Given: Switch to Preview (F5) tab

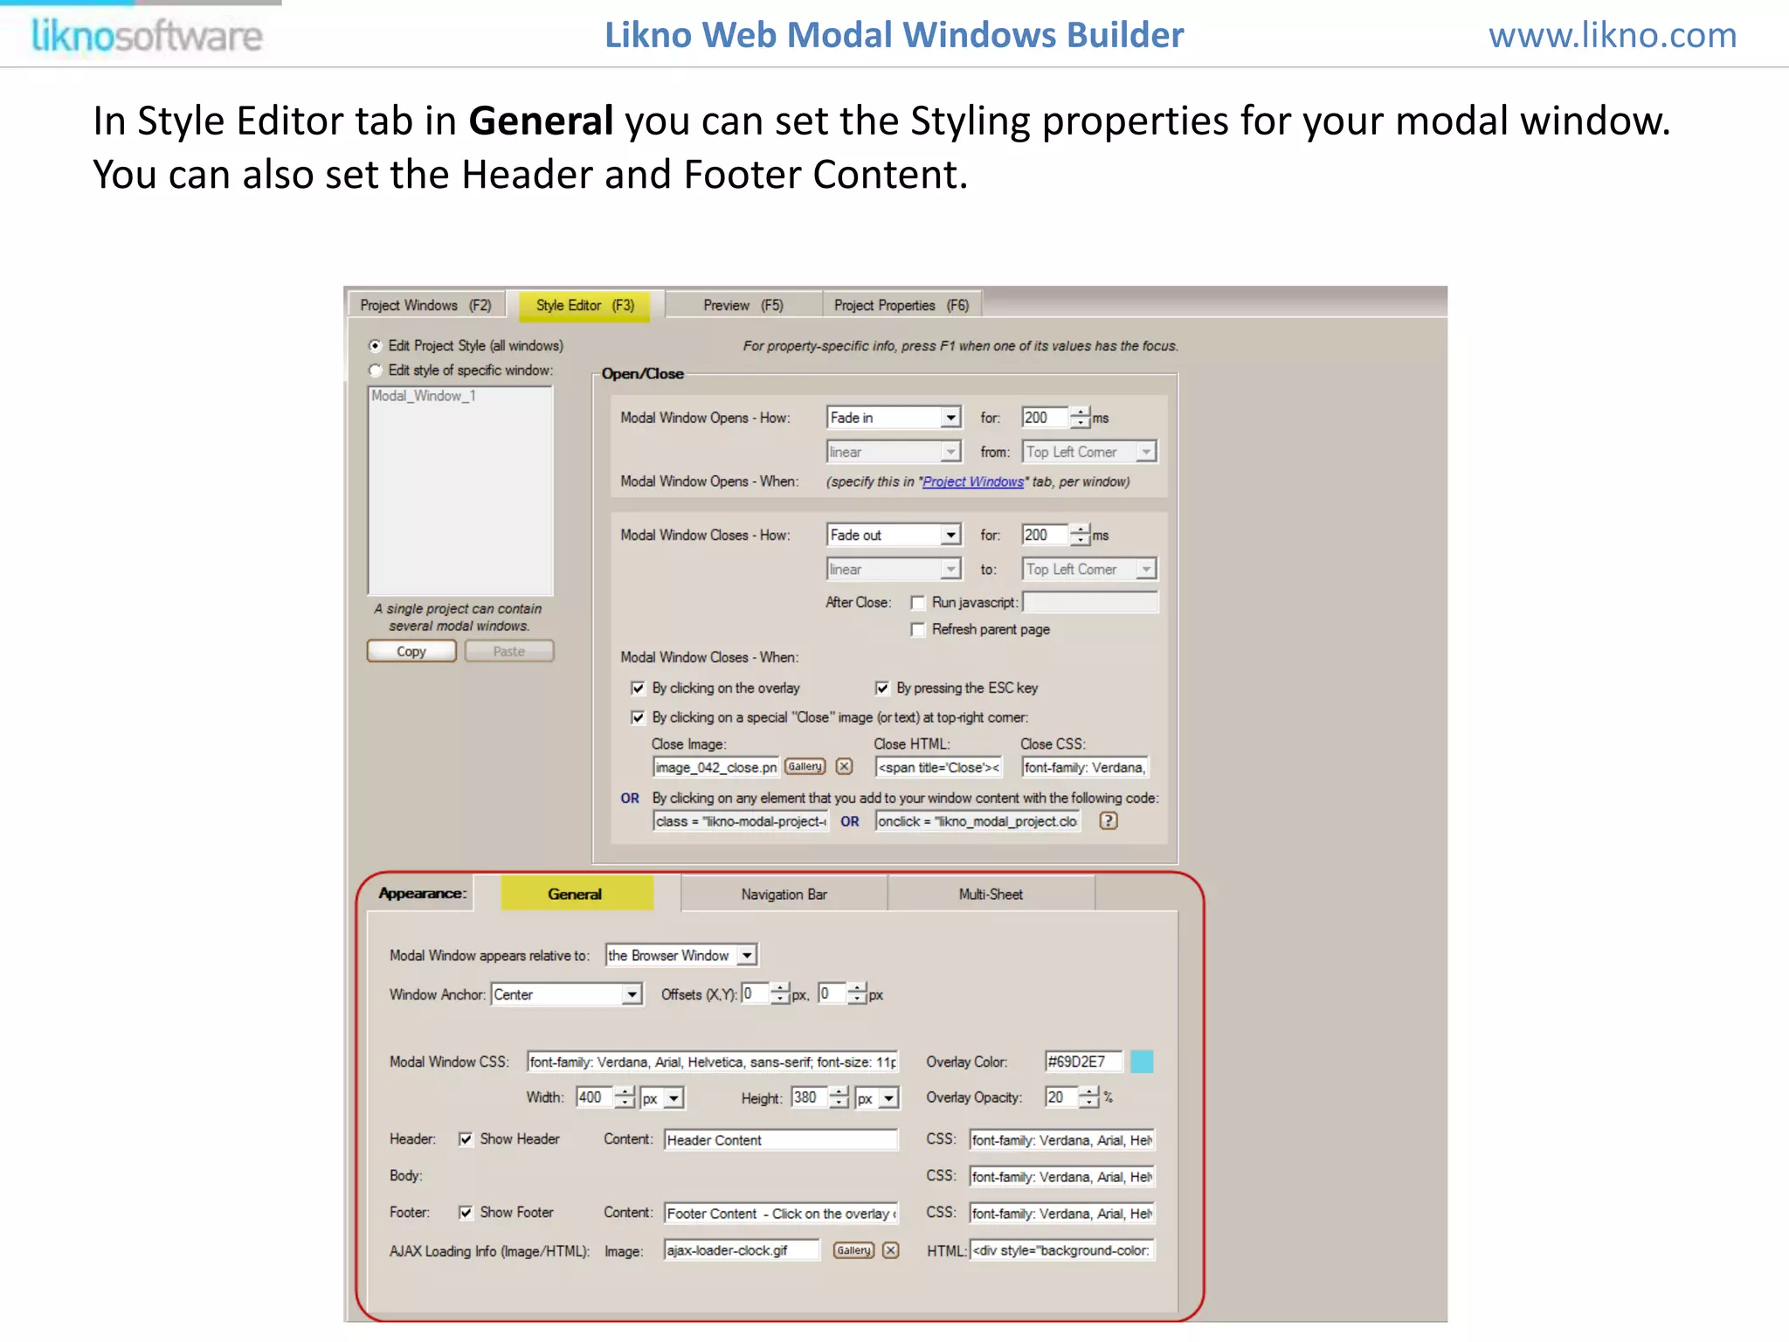Looking at the screenshot, I should (x=743, y=305).
